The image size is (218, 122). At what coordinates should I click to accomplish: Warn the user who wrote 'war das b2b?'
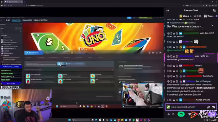[x=174, y=33]
